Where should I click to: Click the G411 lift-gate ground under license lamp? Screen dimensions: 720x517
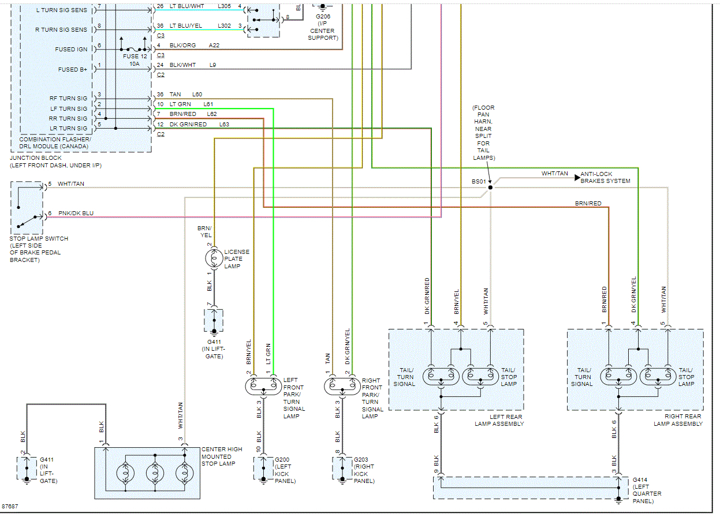click(x=214, y=320)
